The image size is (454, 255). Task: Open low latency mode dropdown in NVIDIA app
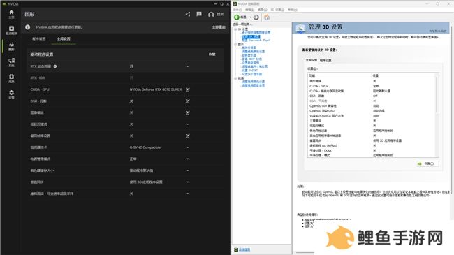[188, 124]
